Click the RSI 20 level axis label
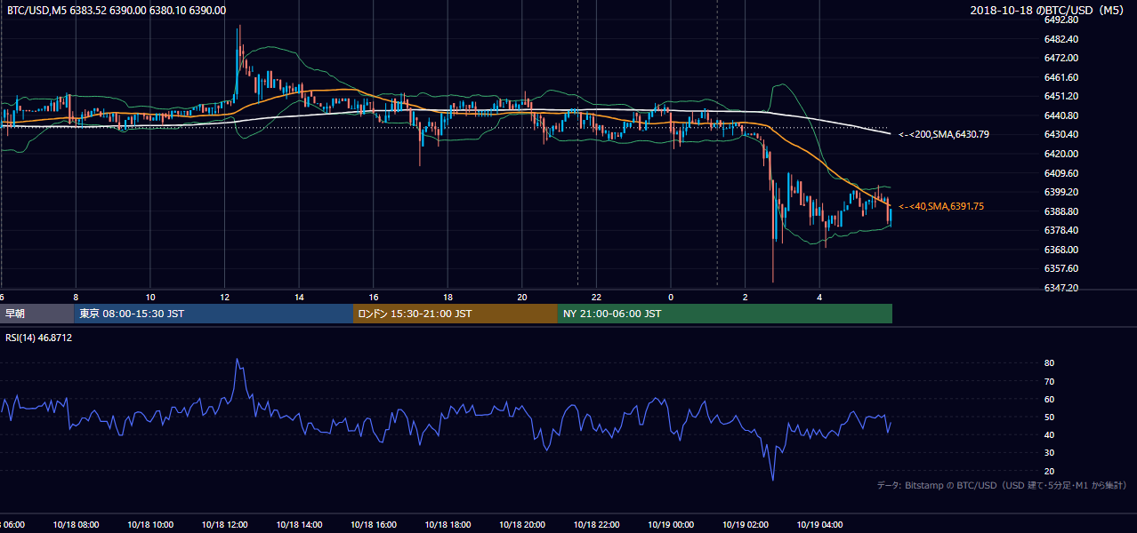The image size is (1137, 533). point(1050,471)
